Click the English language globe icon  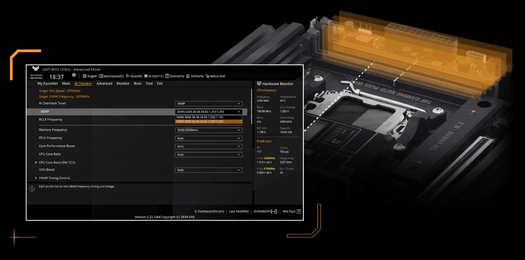coord(85,76)
